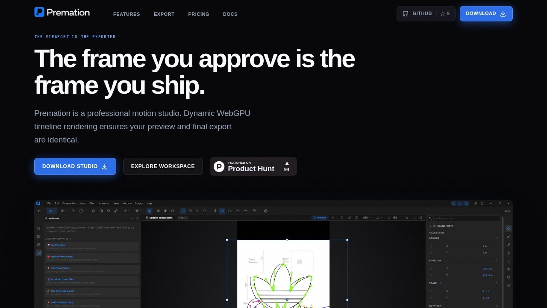Select the Trim-Path Logo Reveal preset
Viewport: 547px width, 308px height.
pos(92,292)
